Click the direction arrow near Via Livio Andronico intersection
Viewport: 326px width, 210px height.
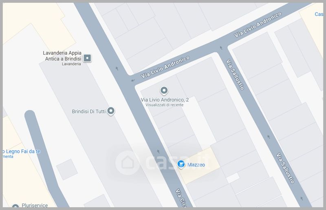coord(133,80)
